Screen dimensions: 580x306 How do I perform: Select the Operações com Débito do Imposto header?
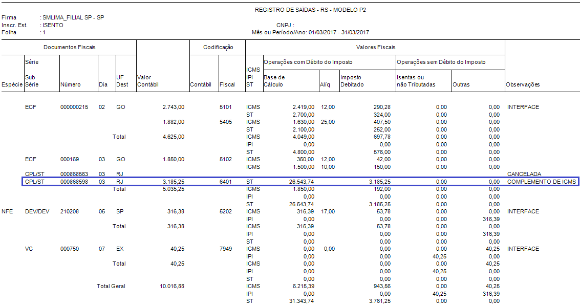click(x=308, y=62)
